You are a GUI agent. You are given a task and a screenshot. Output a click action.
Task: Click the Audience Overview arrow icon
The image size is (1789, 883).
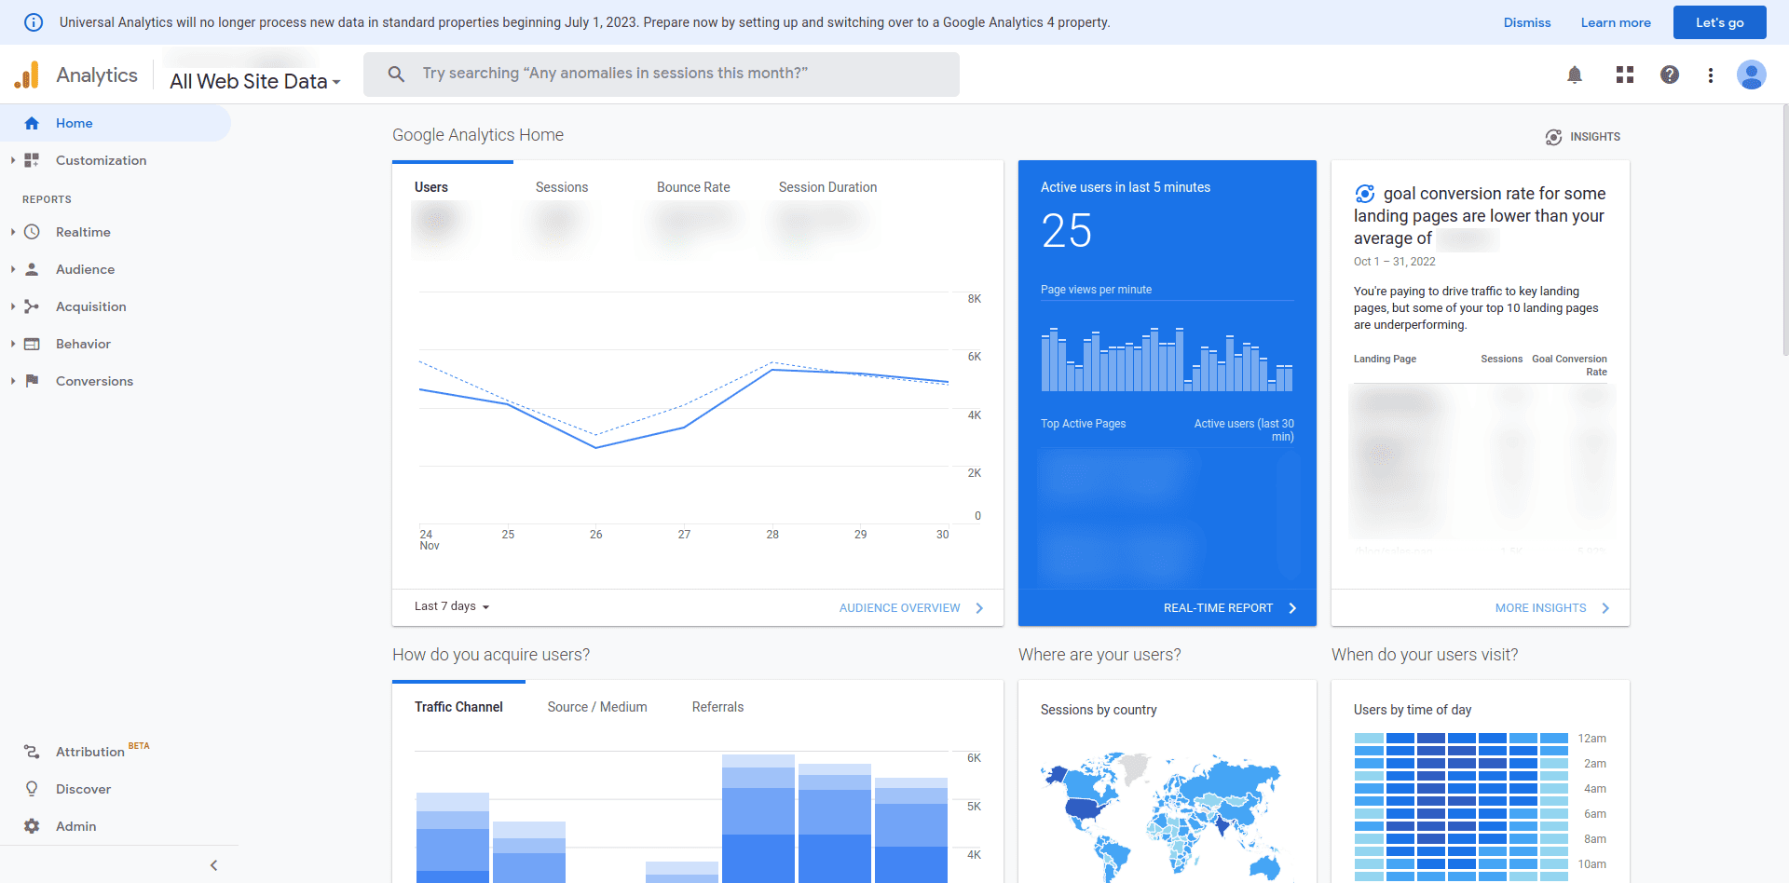(x=979, y=608)
